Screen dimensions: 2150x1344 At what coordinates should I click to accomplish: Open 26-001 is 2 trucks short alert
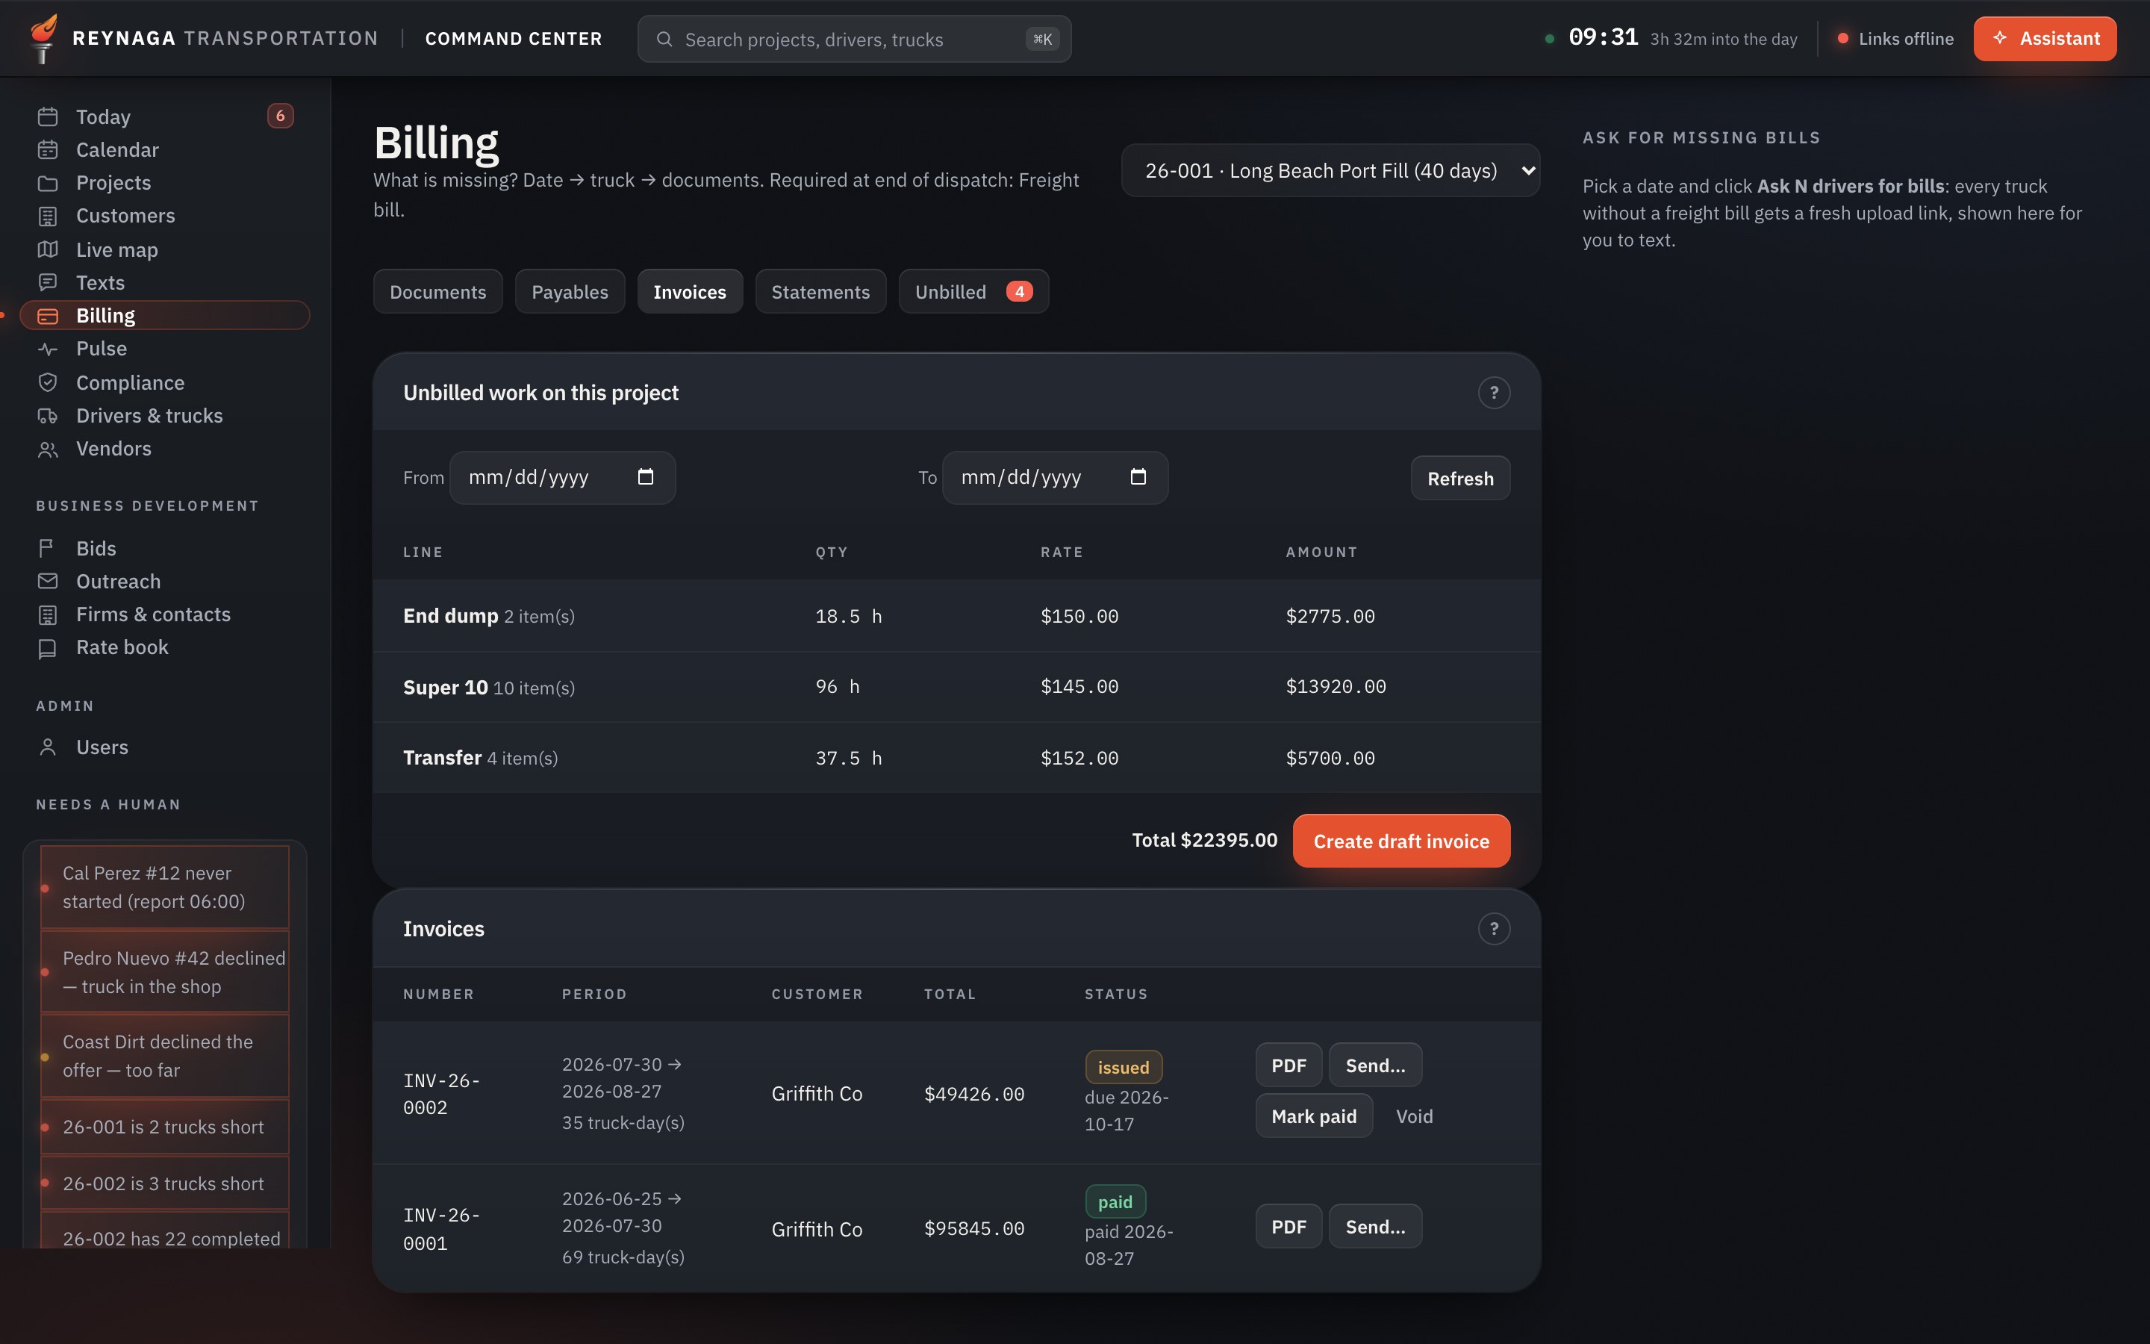coord(164,1127)
